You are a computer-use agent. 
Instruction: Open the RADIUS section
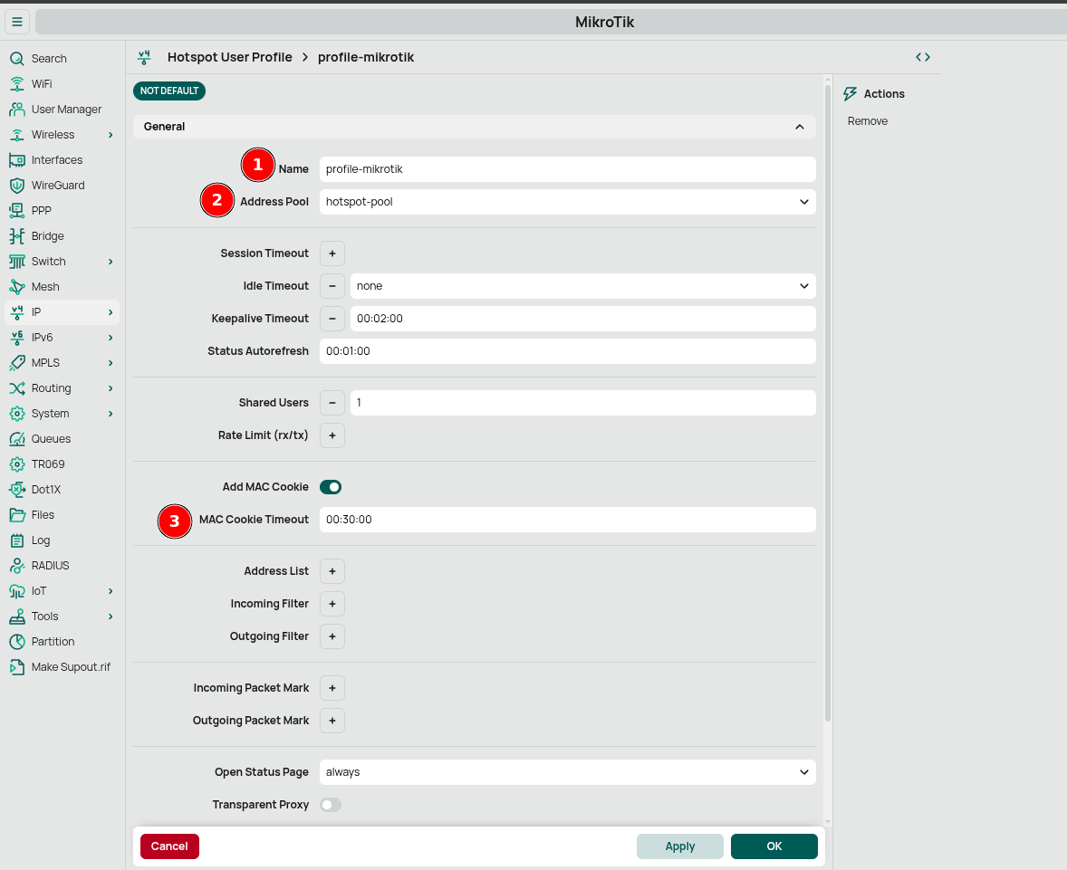pos(50,565)
